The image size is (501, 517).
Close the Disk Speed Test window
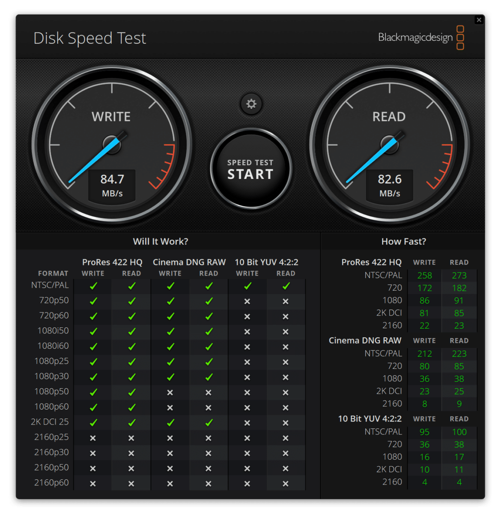(479, 20)
